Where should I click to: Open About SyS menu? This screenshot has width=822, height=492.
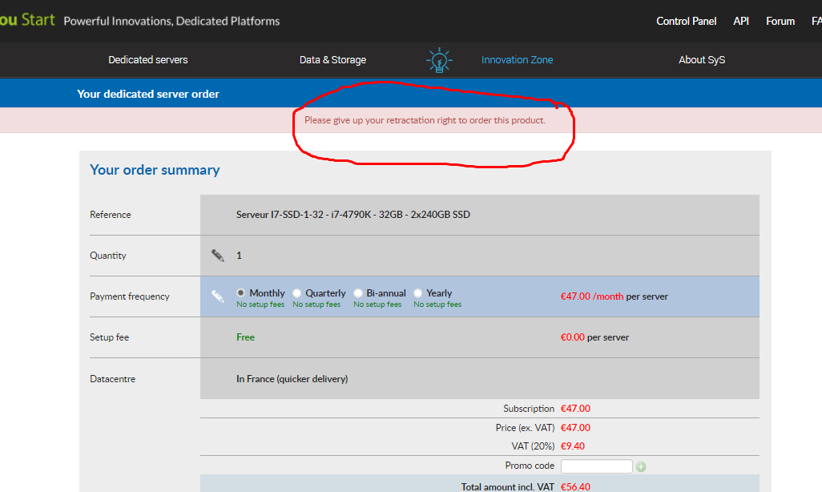click(x=702, y=60)
